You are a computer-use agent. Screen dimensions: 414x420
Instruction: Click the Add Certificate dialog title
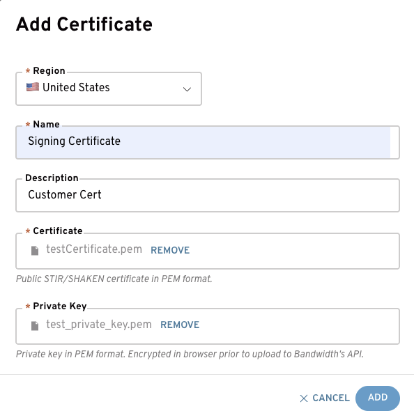click(x=84, y=24)
